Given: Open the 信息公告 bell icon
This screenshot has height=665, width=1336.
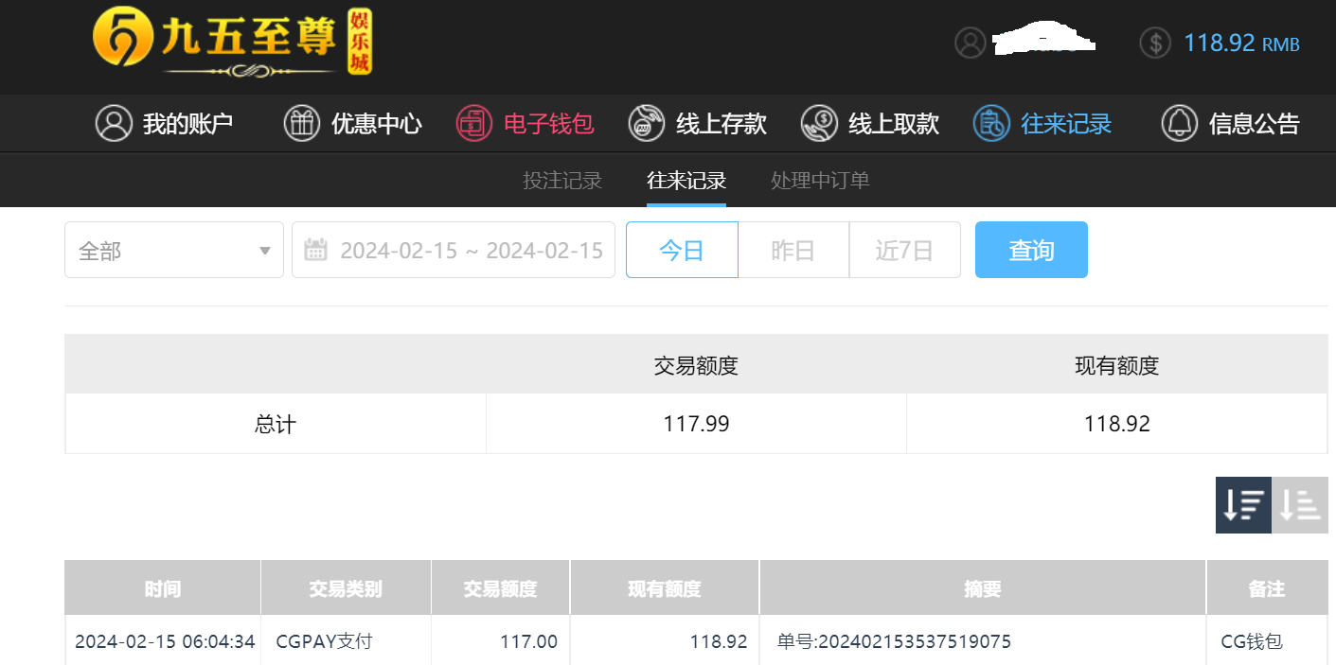Looking at the screenshot, I should 1180,123.
